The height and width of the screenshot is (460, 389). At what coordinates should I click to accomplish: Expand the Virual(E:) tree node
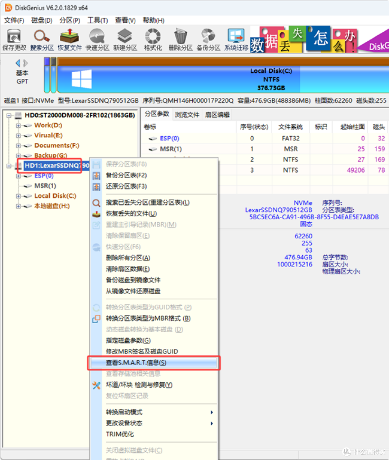tap(18, 136)
